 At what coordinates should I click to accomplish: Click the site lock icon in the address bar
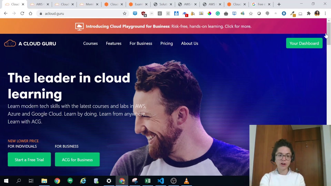pyautogui.click(x=41, y=13)
